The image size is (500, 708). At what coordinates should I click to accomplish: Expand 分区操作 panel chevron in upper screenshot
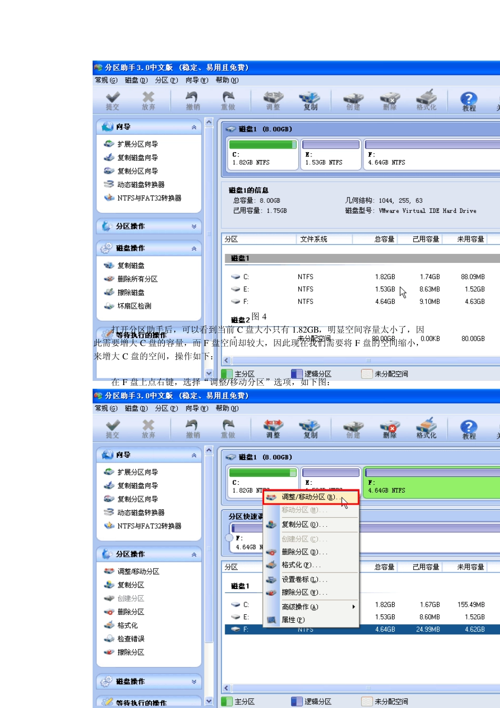pos(194,227)
